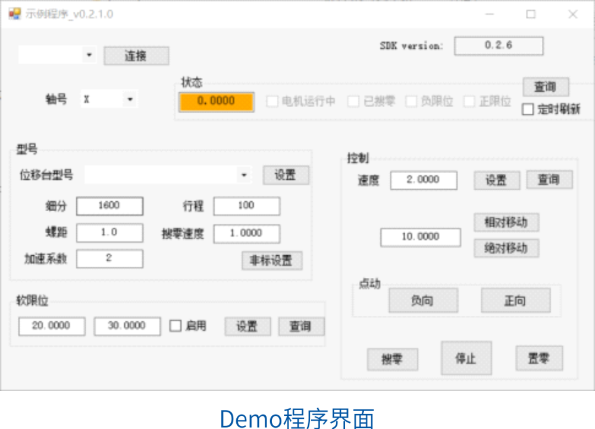The width and height of the screenshot is (595, 429).
Task: Click the 相对移动 button
Action: tap(506, 223)
